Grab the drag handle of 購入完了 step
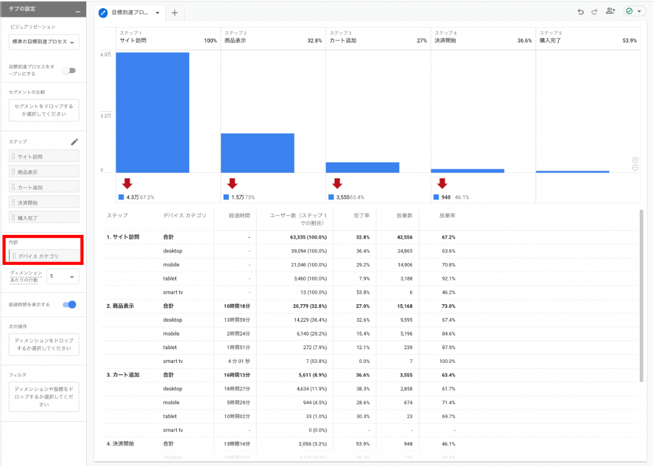The width and height of the screenshot is (653, 466). click(13, 217)
